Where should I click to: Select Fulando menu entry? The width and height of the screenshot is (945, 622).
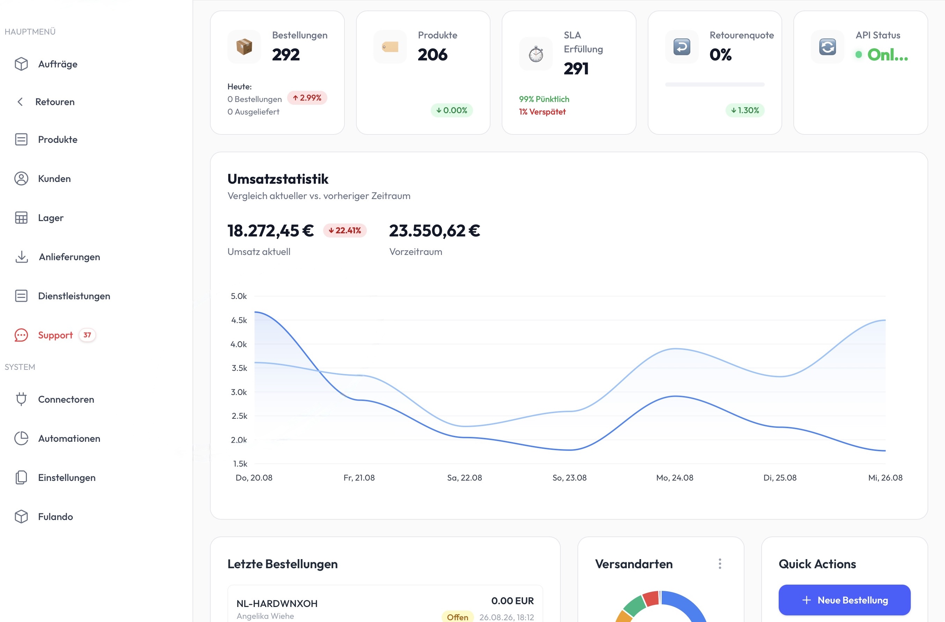(x=55, y=517)
